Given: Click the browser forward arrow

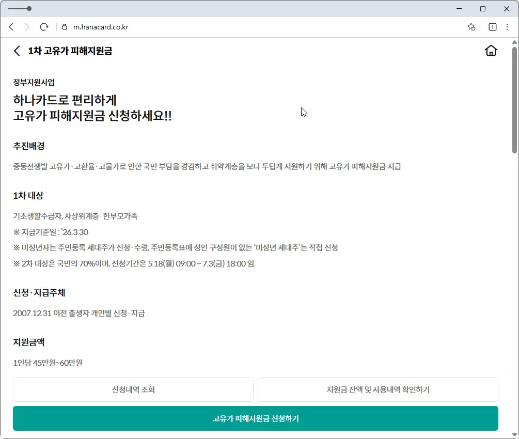Looking at the screenshot, I should click(x=27, y=27).
